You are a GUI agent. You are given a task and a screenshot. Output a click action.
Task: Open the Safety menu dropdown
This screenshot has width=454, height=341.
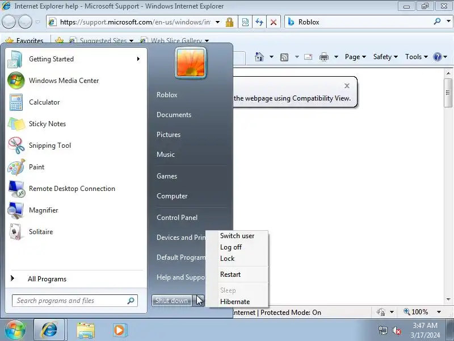coord(385,57)
